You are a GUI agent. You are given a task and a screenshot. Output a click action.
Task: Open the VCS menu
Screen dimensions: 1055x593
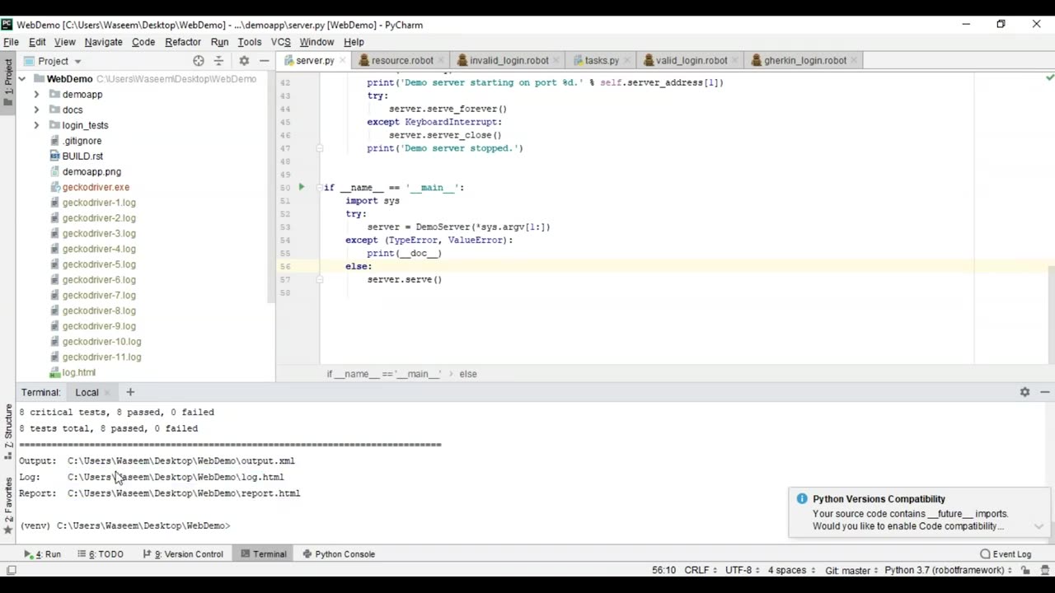(x=280, y=42)
